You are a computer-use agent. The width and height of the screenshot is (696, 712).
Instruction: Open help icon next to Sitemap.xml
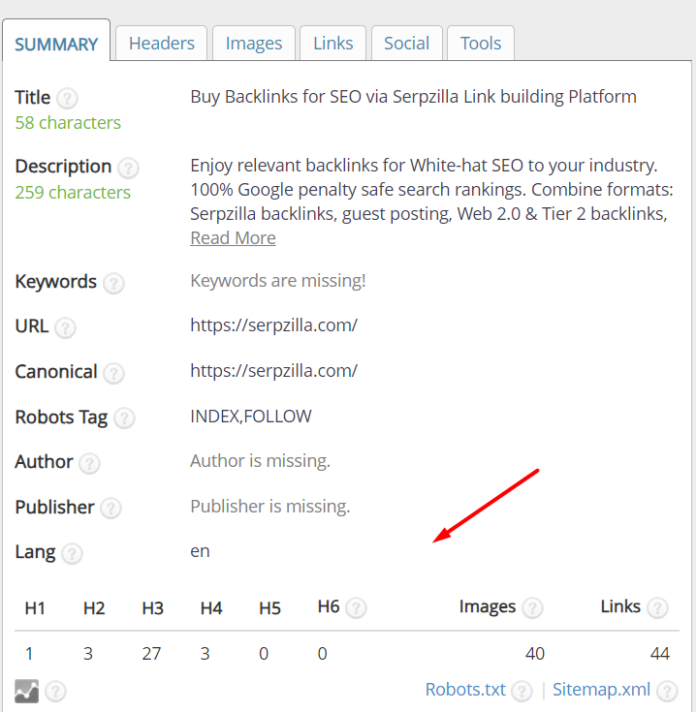pyautogui.click(x=667, y=691)
